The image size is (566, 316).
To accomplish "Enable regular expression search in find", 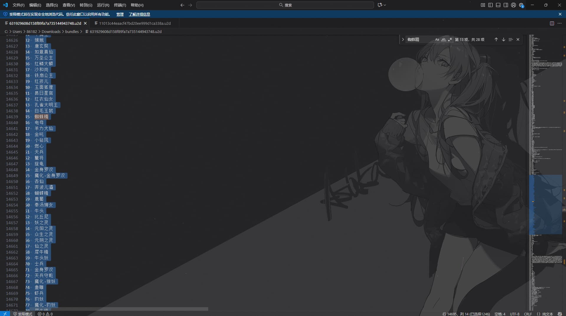I will tap(450, 39).
